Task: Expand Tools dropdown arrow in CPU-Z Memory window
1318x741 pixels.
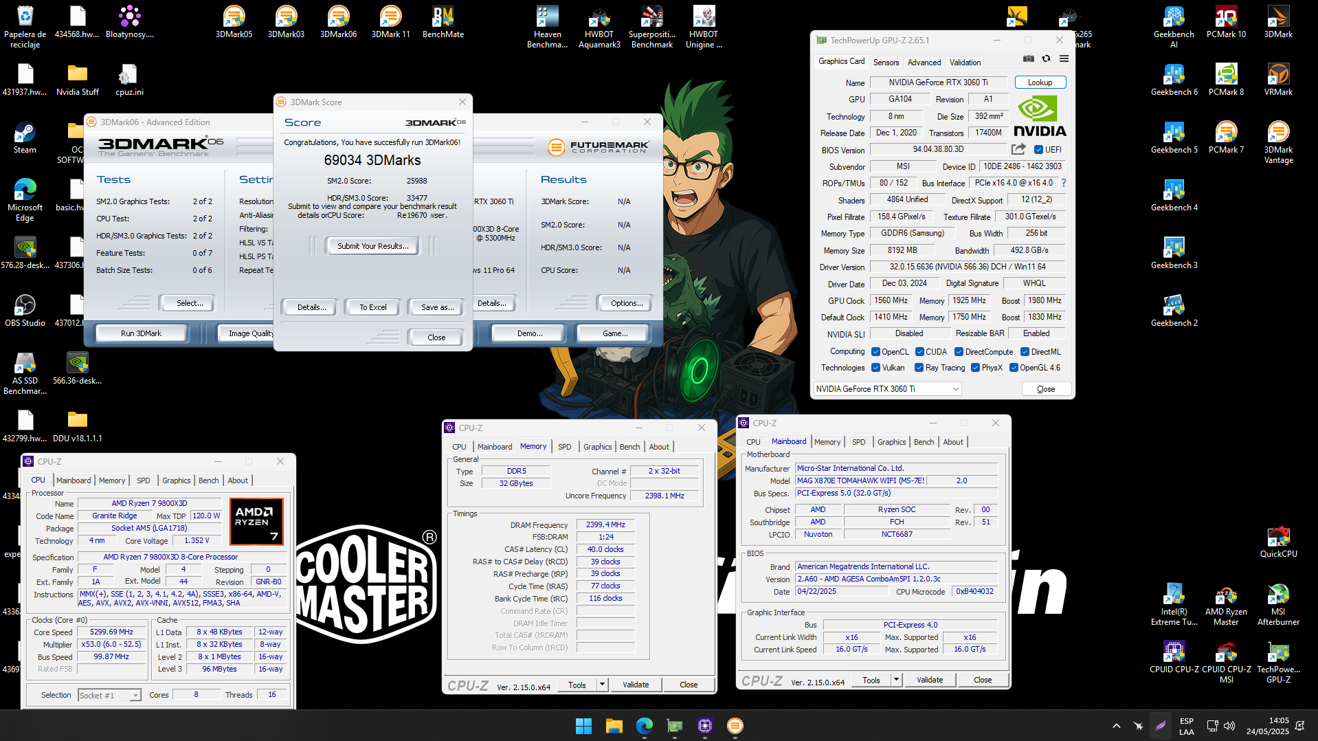Action: [602, 685]
